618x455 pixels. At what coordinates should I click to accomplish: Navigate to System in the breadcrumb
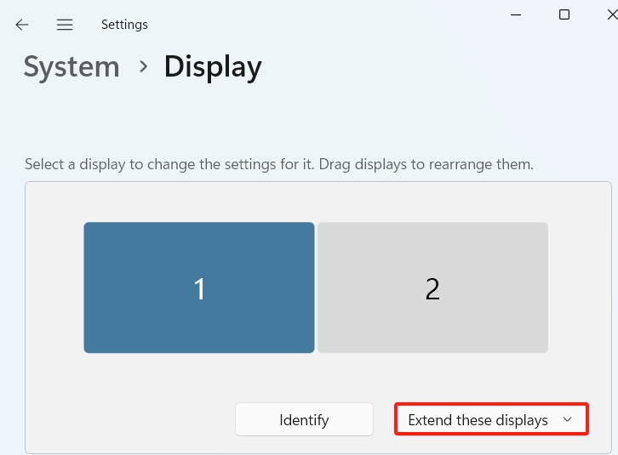(72, 66)
